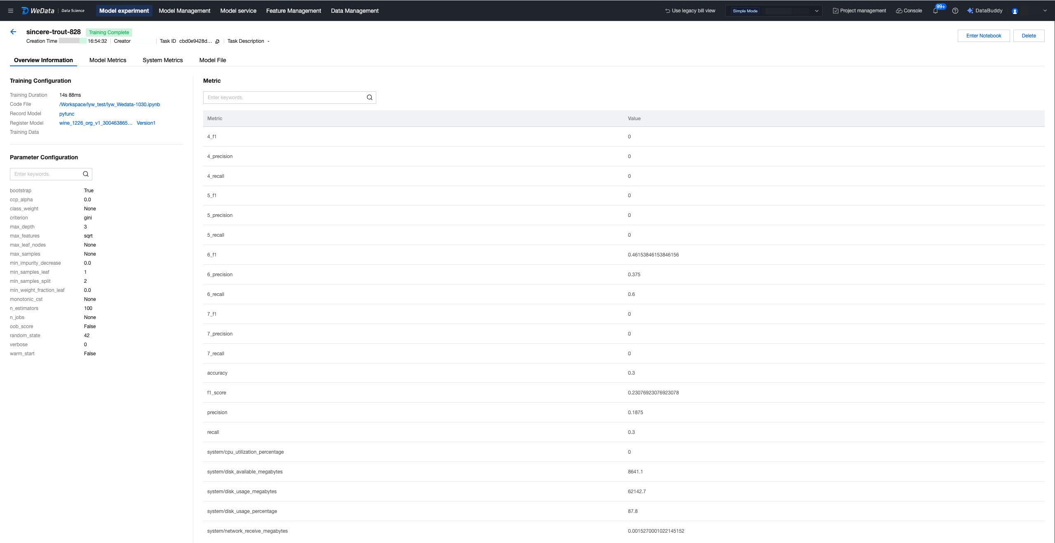Click the back arrow beside sincere-trout-828
Image resolution: width=1055 pixels, height=543 pixels.
pyautogui.click(x=13, y=32)
